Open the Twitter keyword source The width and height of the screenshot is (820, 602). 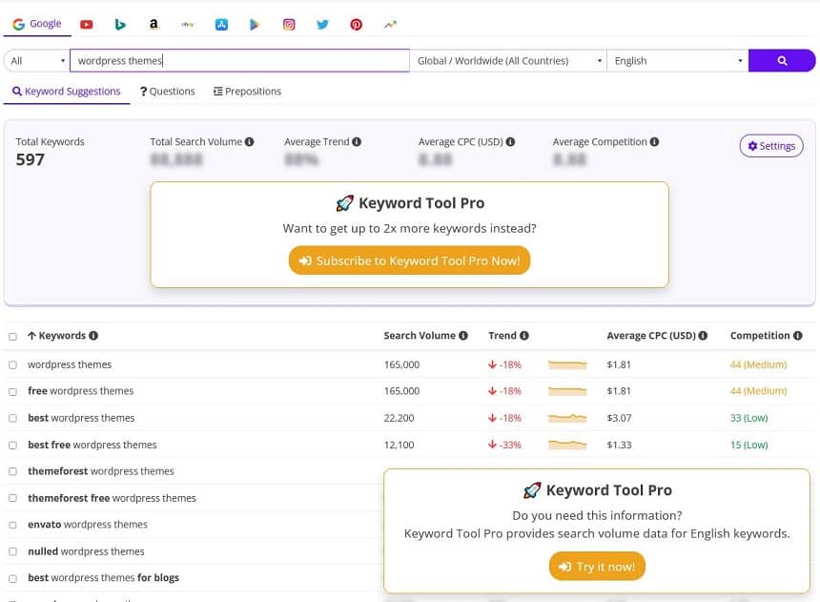pyautogui.click(x=322, y=24)
